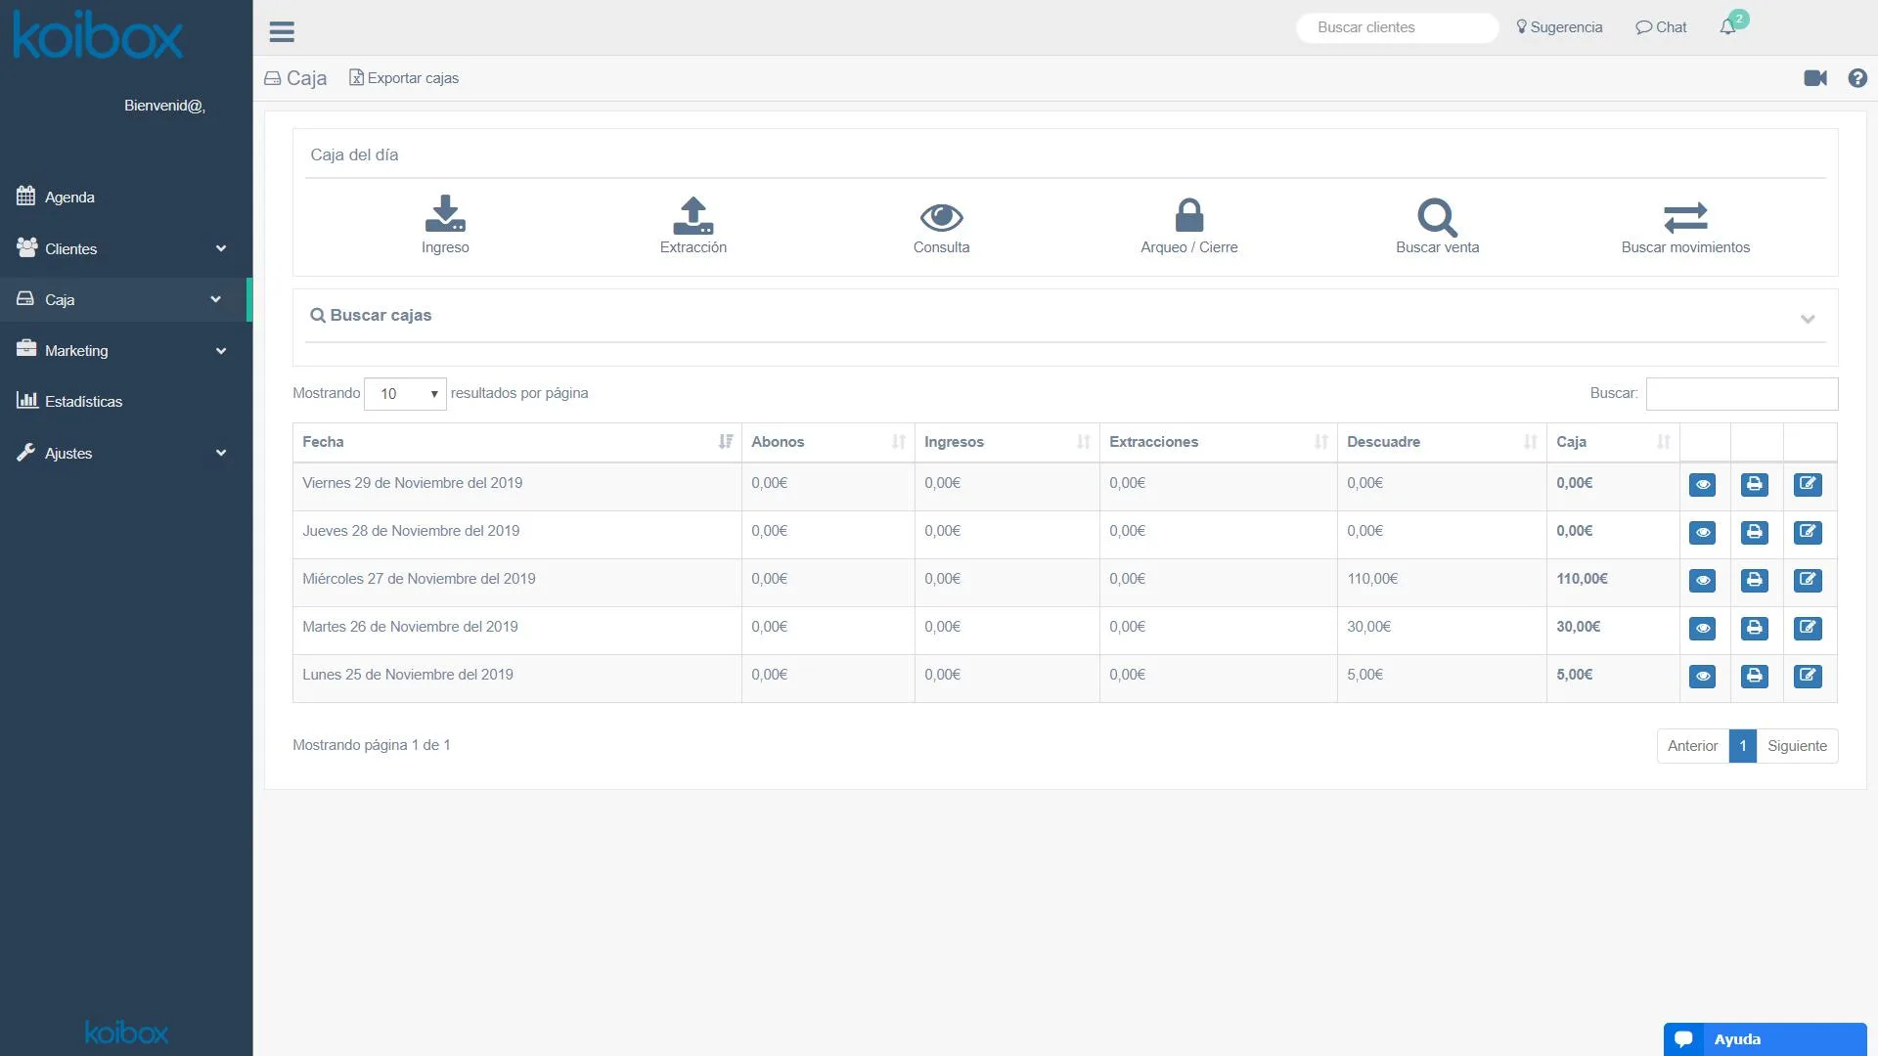Select the Buscar venta magnifier icon
The height and width of the screenshot is (1056, 1878).
pos(1437,217)
